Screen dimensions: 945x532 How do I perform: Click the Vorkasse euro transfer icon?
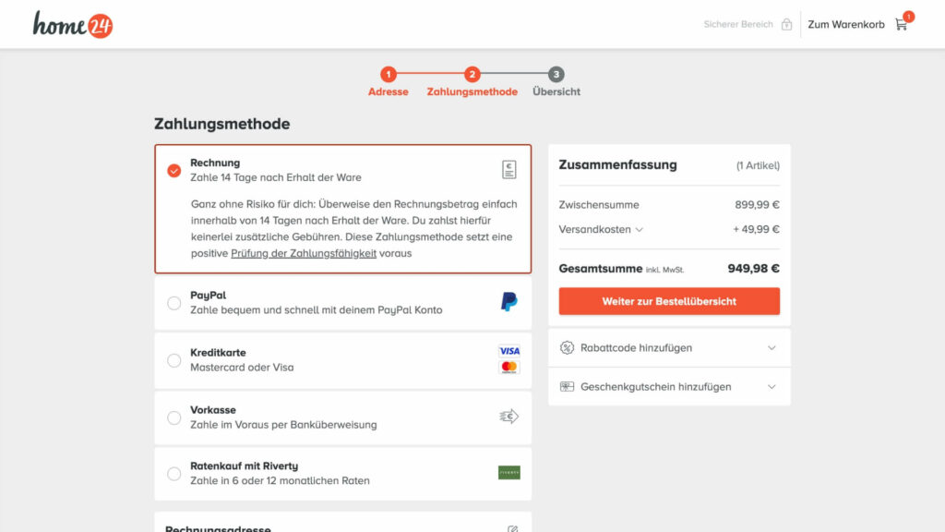pyautogui.click(x=508, y=417)
